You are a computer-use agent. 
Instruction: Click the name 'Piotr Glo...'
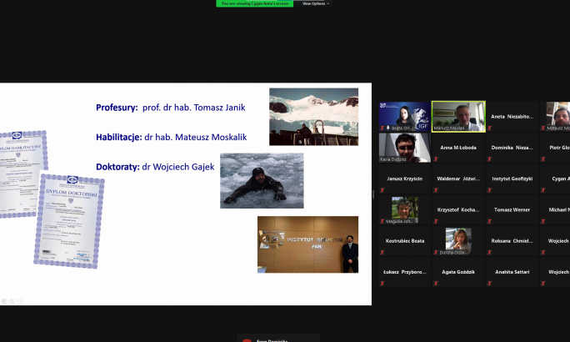559,148
